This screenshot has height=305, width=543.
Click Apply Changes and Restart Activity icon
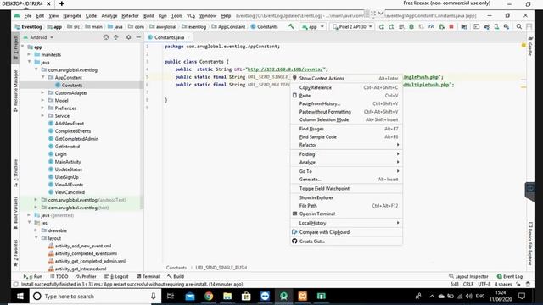pyautogui.click(x=391, y=26)
